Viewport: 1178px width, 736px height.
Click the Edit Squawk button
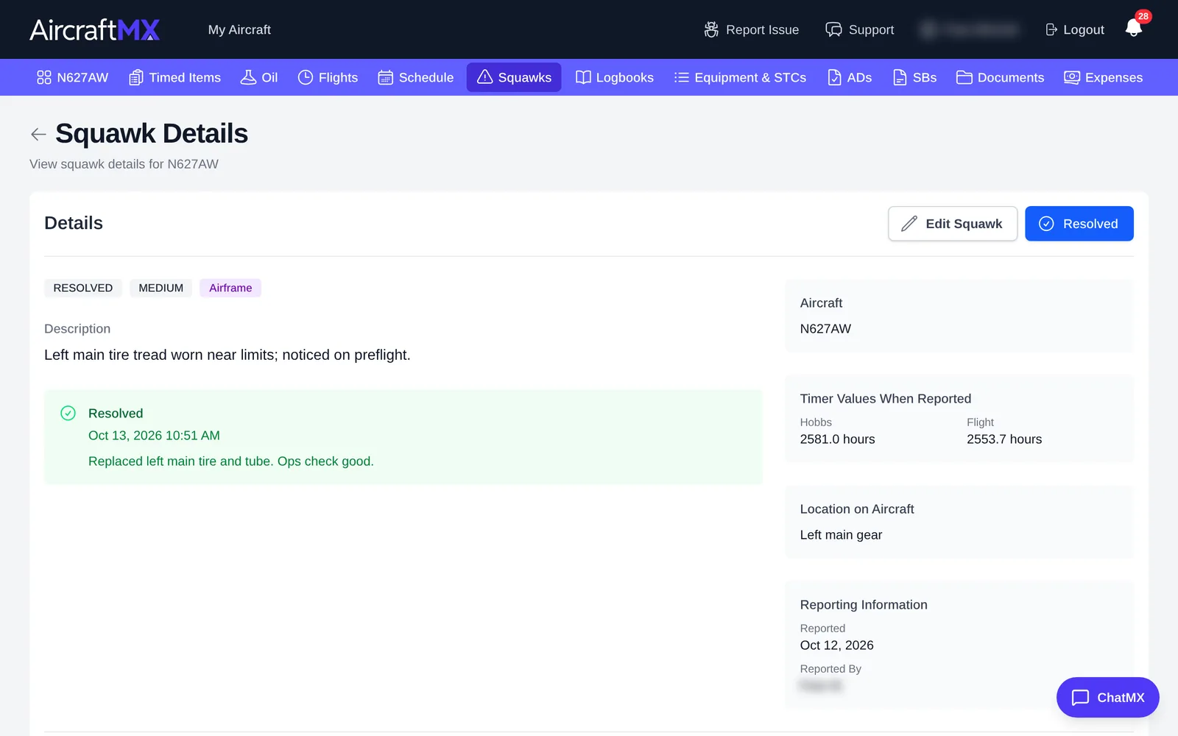[953, 224]
